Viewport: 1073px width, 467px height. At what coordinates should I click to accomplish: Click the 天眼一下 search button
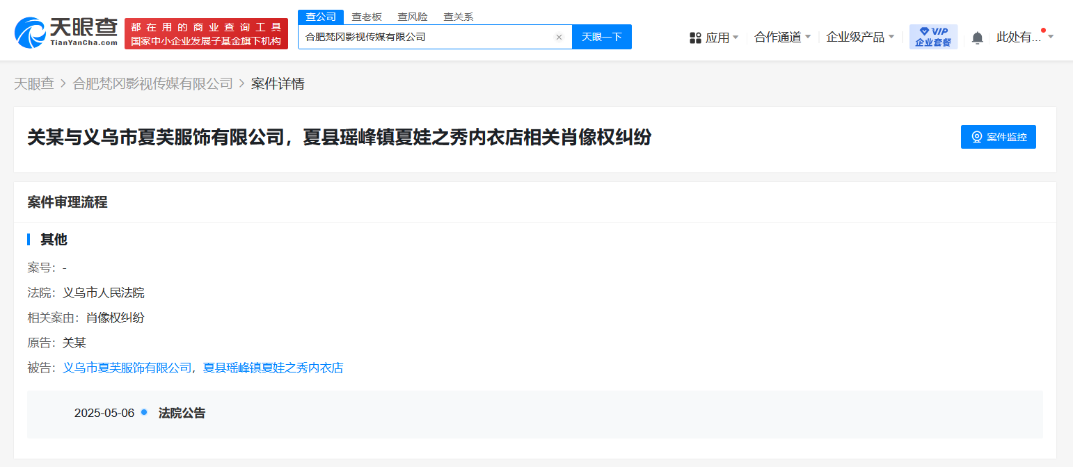(602, 37)
